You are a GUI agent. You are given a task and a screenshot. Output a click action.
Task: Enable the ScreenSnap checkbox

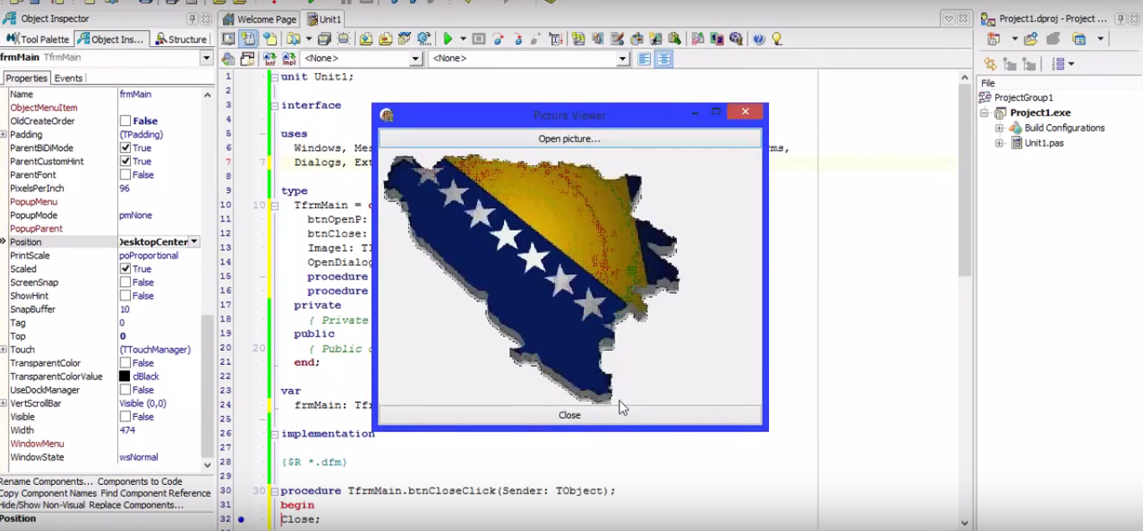point(125,282)
